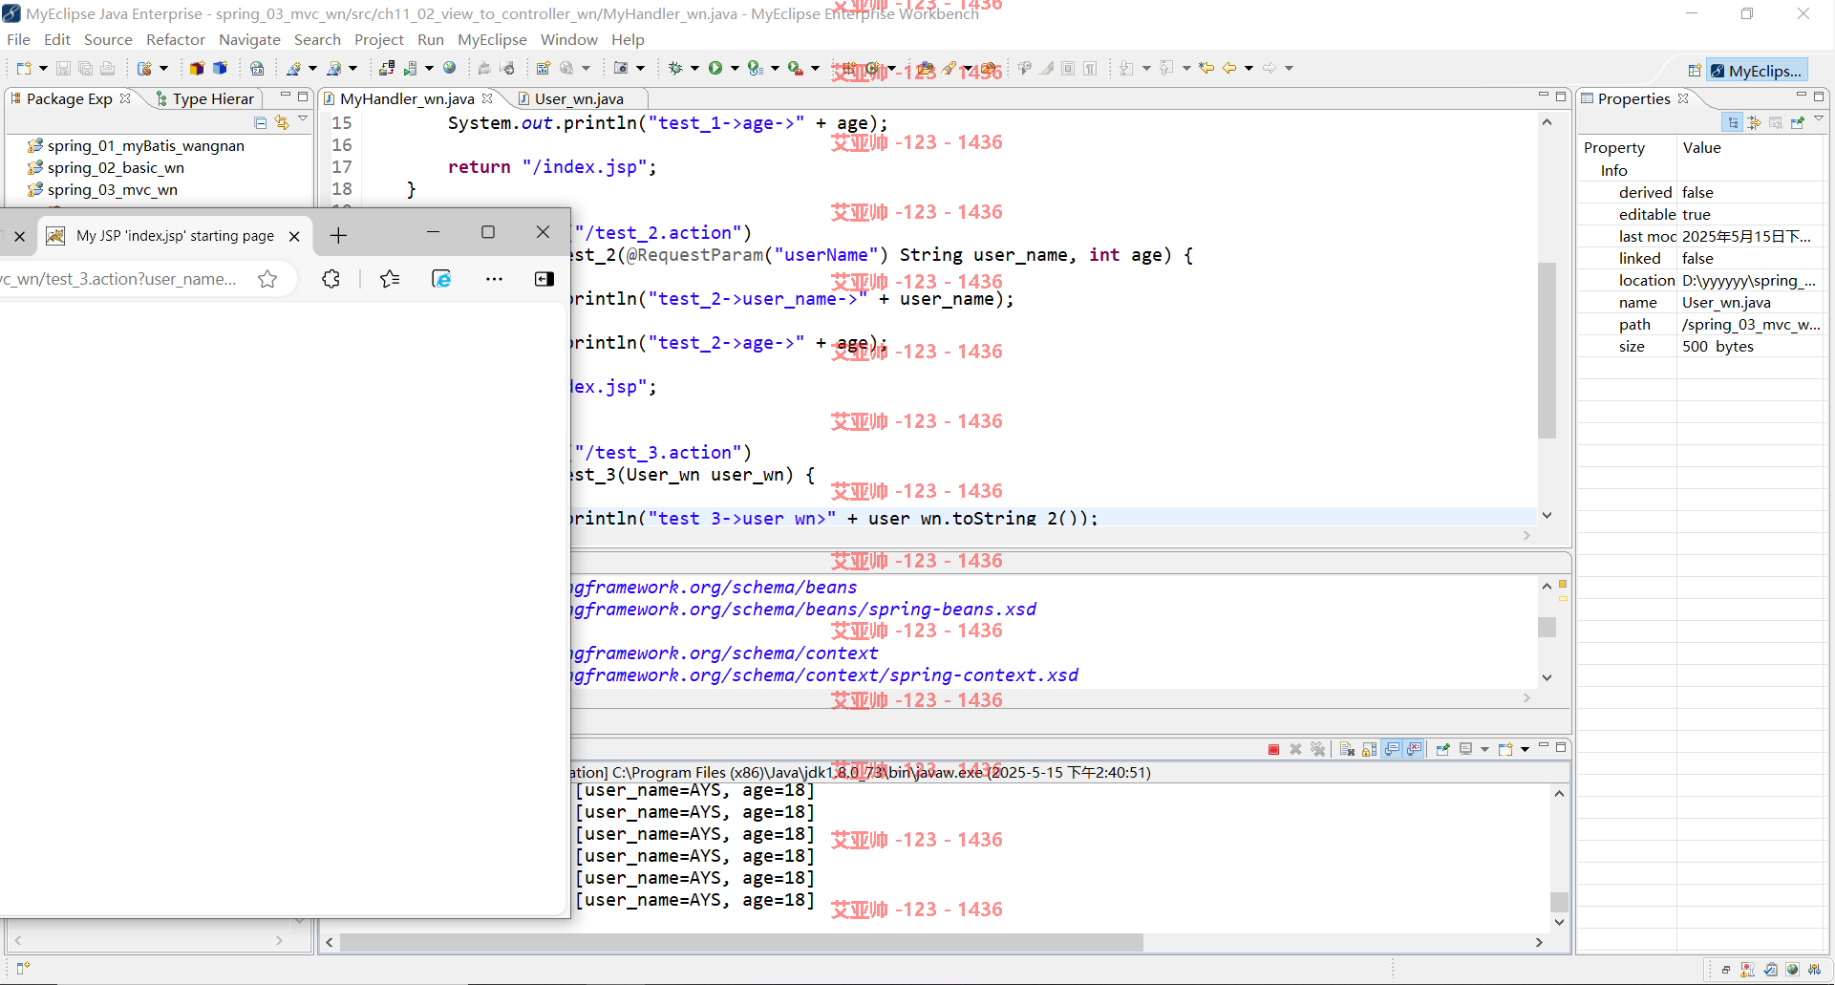Minimize the code editor area
Screen dimensions: 1835x985
click(1544, 96)
